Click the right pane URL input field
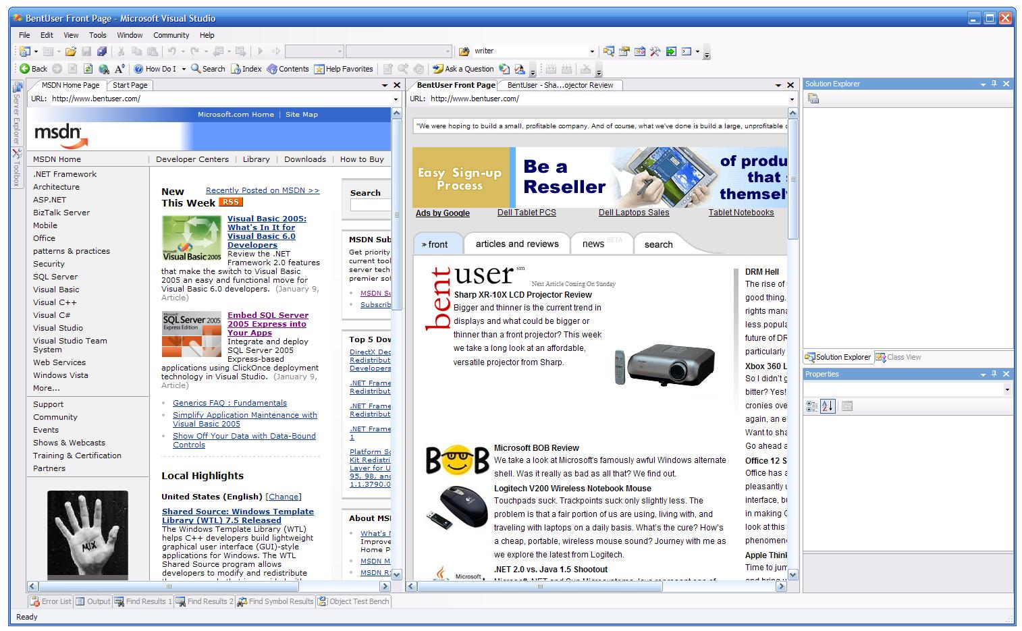Image resolution: width=1022 pixels, height=631 pixels. point(608,99)
